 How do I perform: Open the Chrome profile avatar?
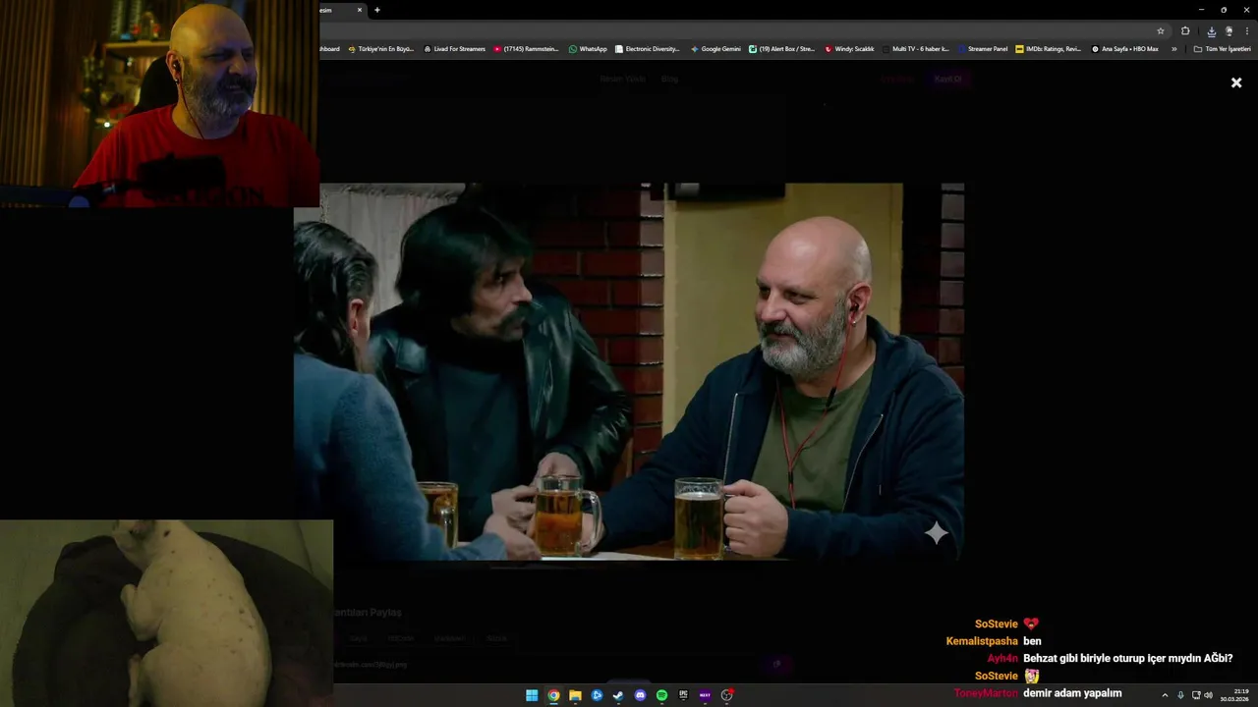[1229, 30]
